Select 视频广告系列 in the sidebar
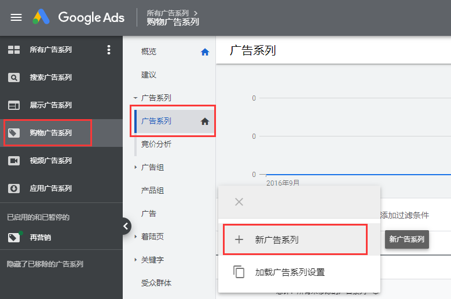The image size is (451, 299). [x=50, y=161]
